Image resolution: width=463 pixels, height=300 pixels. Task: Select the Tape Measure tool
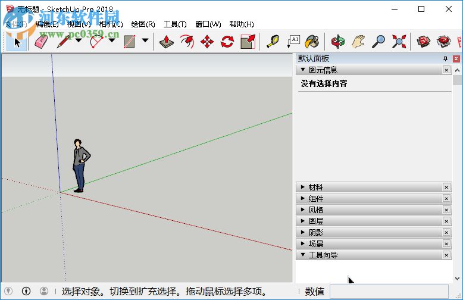(x=273, y=42)
